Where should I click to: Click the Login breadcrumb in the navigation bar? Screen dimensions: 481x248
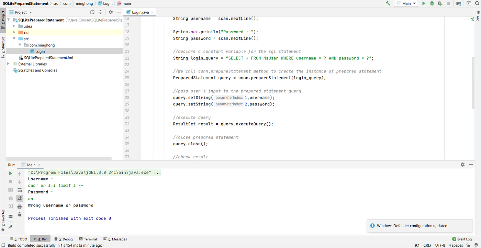[x=105, y=3]
